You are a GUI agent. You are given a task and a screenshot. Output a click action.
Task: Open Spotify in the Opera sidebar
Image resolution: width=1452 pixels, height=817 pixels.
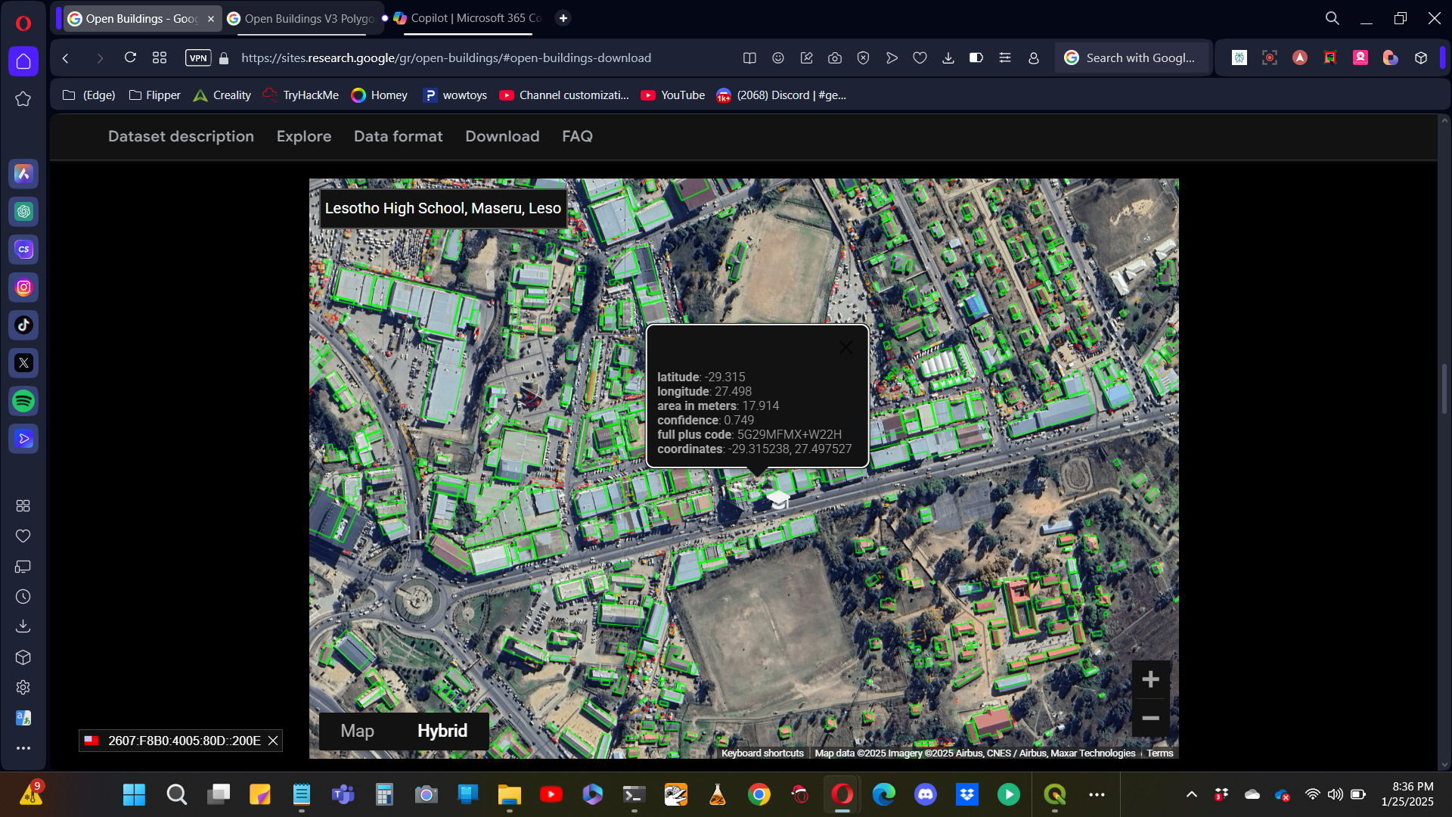23,401
